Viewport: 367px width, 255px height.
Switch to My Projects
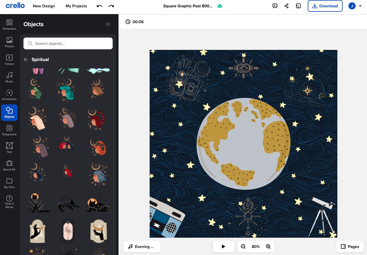(76, 6)
